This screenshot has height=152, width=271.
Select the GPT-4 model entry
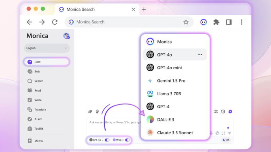[175, 107]
